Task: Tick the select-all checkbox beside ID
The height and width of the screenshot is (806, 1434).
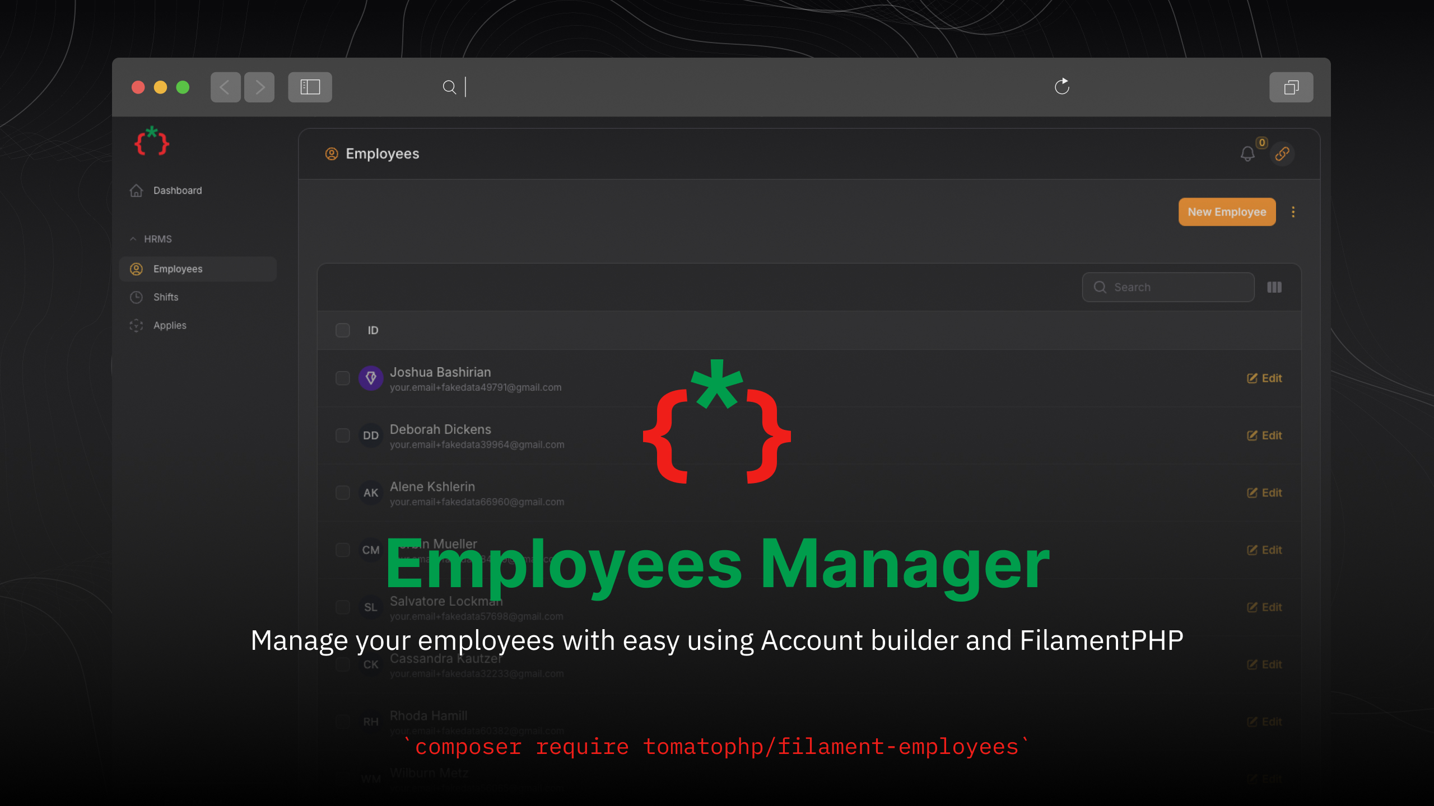Action: (x=342, y=330)
